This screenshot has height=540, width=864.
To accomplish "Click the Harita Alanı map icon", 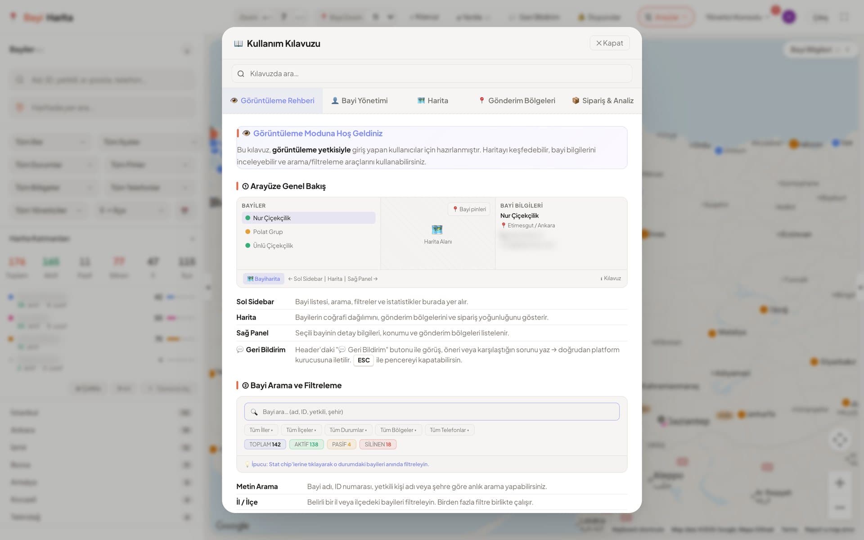I will pos(437,229).
